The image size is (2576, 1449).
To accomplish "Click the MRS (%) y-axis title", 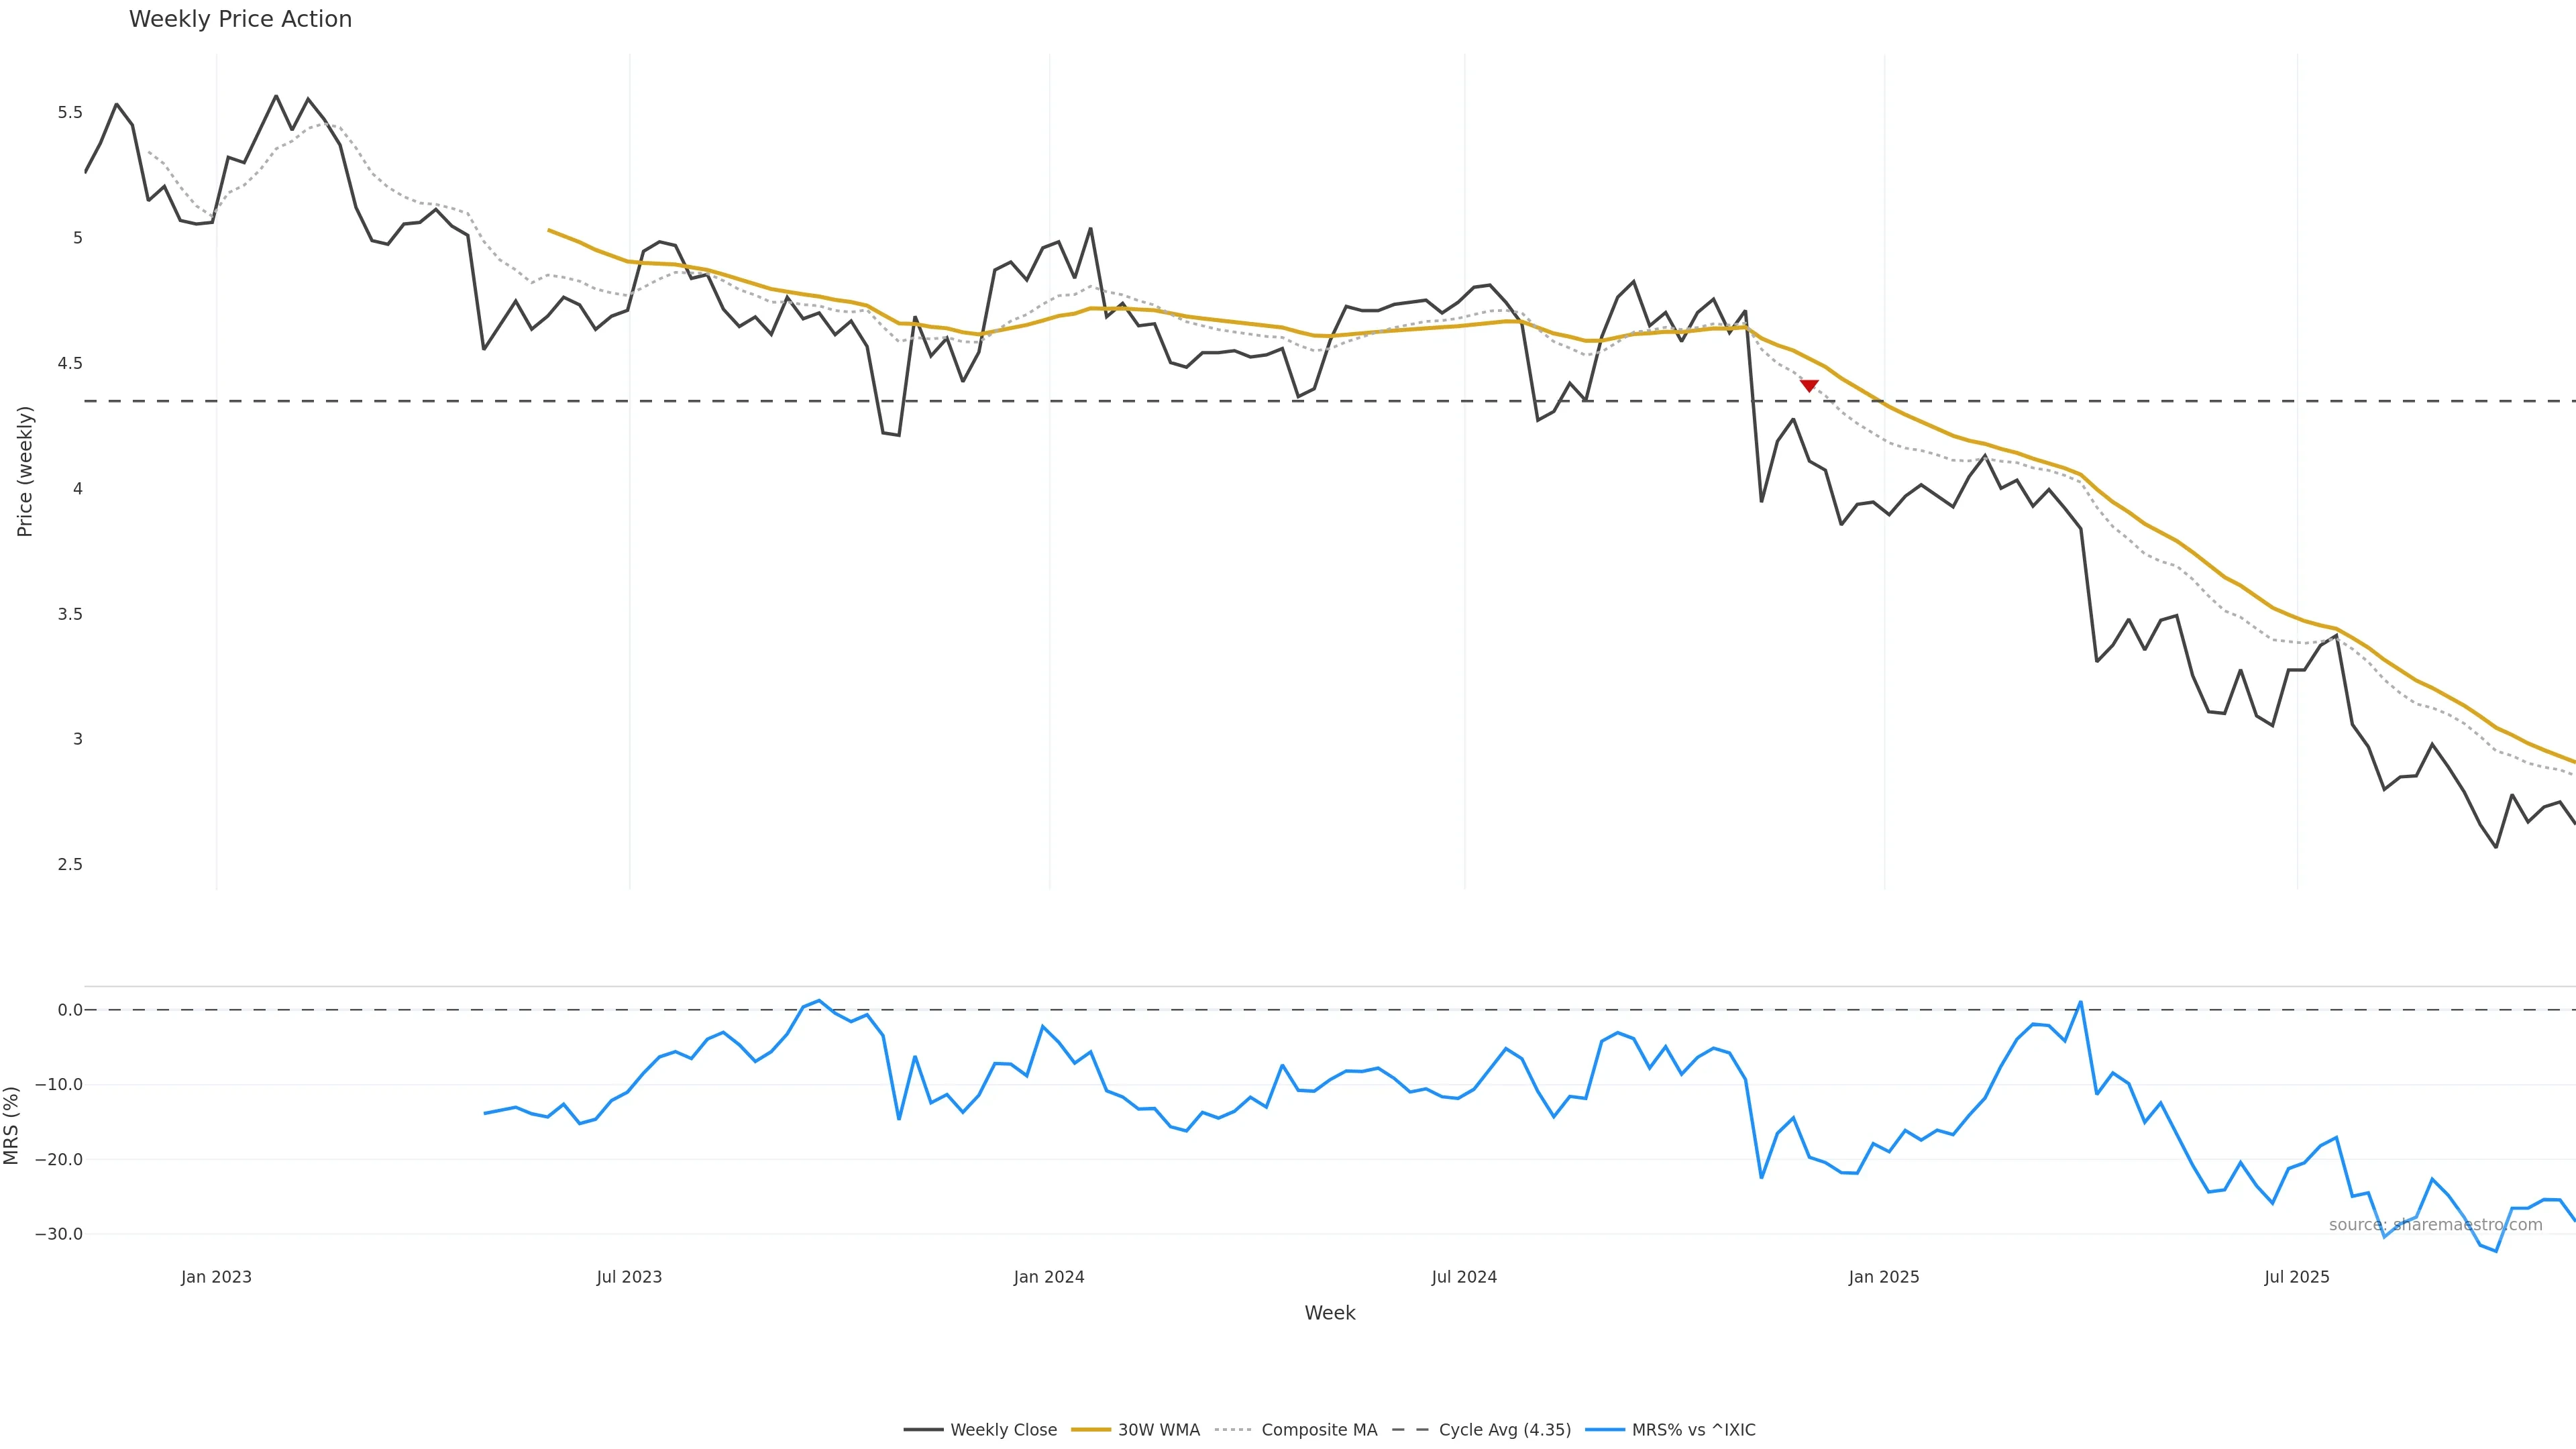I will coord(12,1125).
